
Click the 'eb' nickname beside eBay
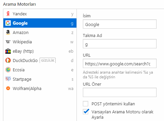click(x=71, y=51)
